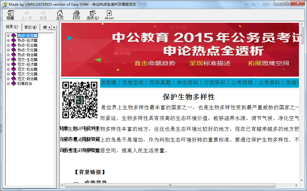Open 选项 (Options) toolbar button

click(93, 15)
